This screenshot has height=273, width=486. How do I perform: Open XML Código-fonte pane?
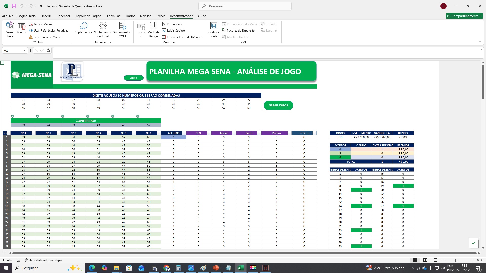(x=214, y=30)
